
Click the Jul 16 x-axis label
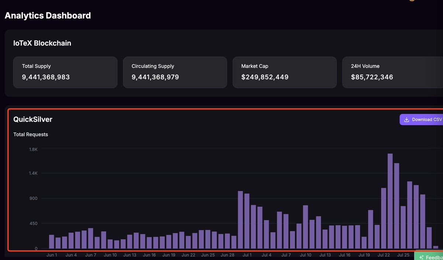(x=344, y=255)
